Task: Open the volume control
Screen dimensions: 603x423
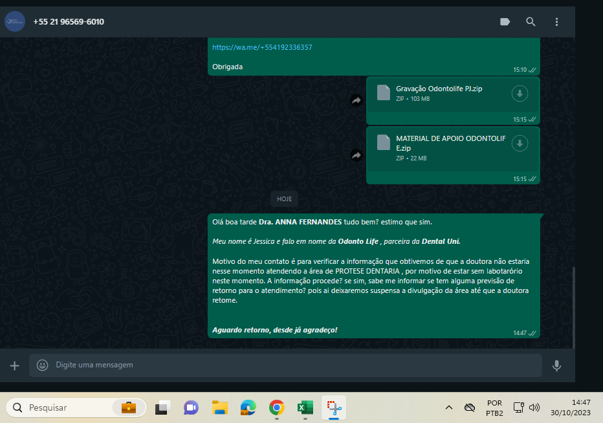Action: [534, 407]
